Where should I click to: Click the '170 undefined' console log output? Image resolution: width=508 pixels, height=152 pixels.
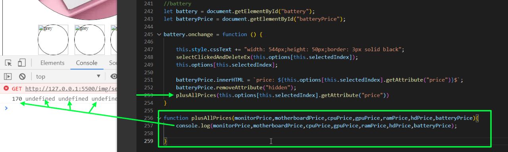tap(65, 98)
